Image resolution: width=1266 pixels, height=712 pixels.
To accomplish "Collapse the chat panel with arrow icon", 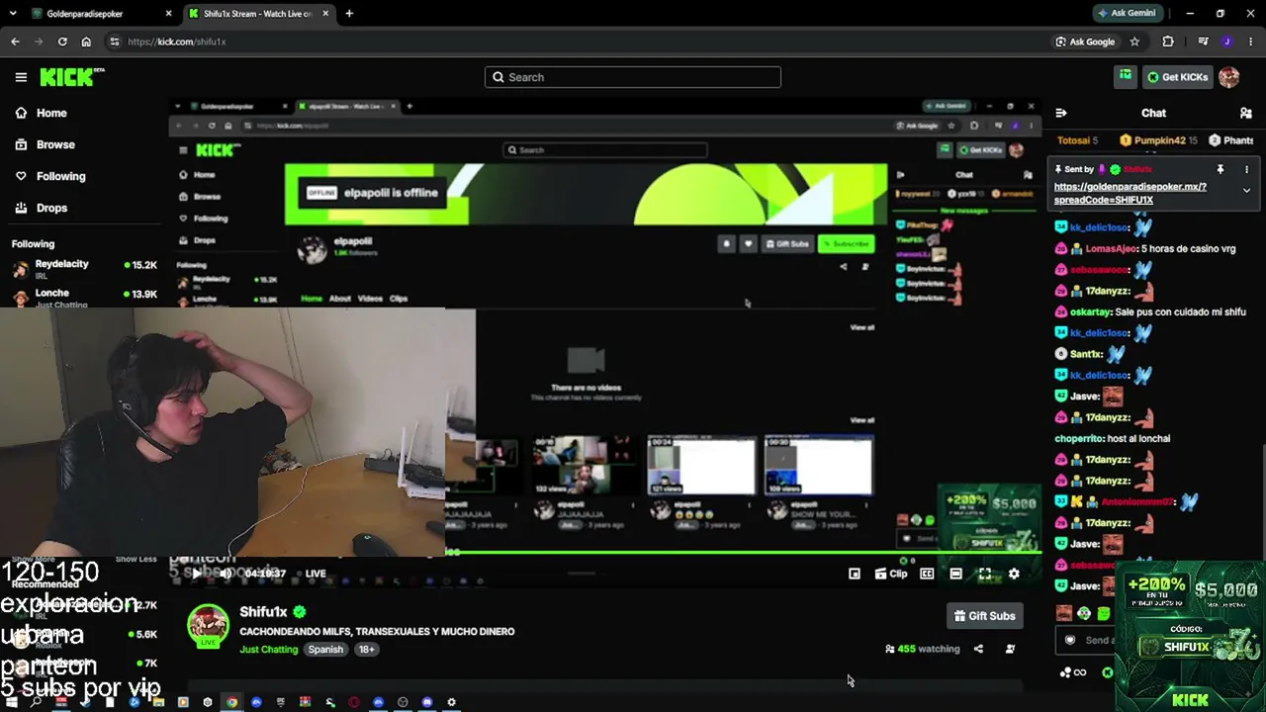I will (1061, 113).
